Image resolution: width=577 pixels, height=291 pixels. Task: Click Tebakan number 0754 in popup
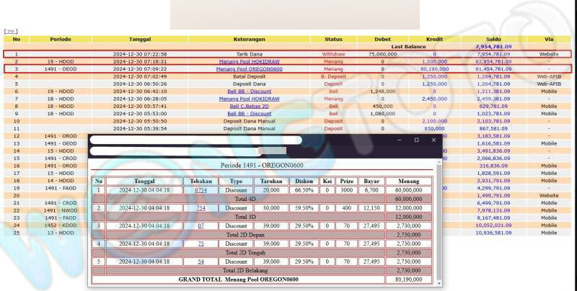(201, 189)
